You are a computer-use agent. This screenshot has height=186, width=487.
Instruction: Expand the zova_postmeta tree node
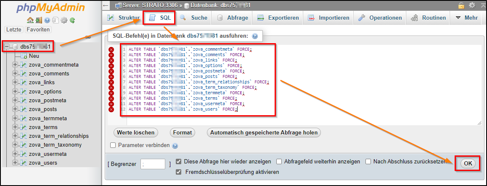click(15, 100)
